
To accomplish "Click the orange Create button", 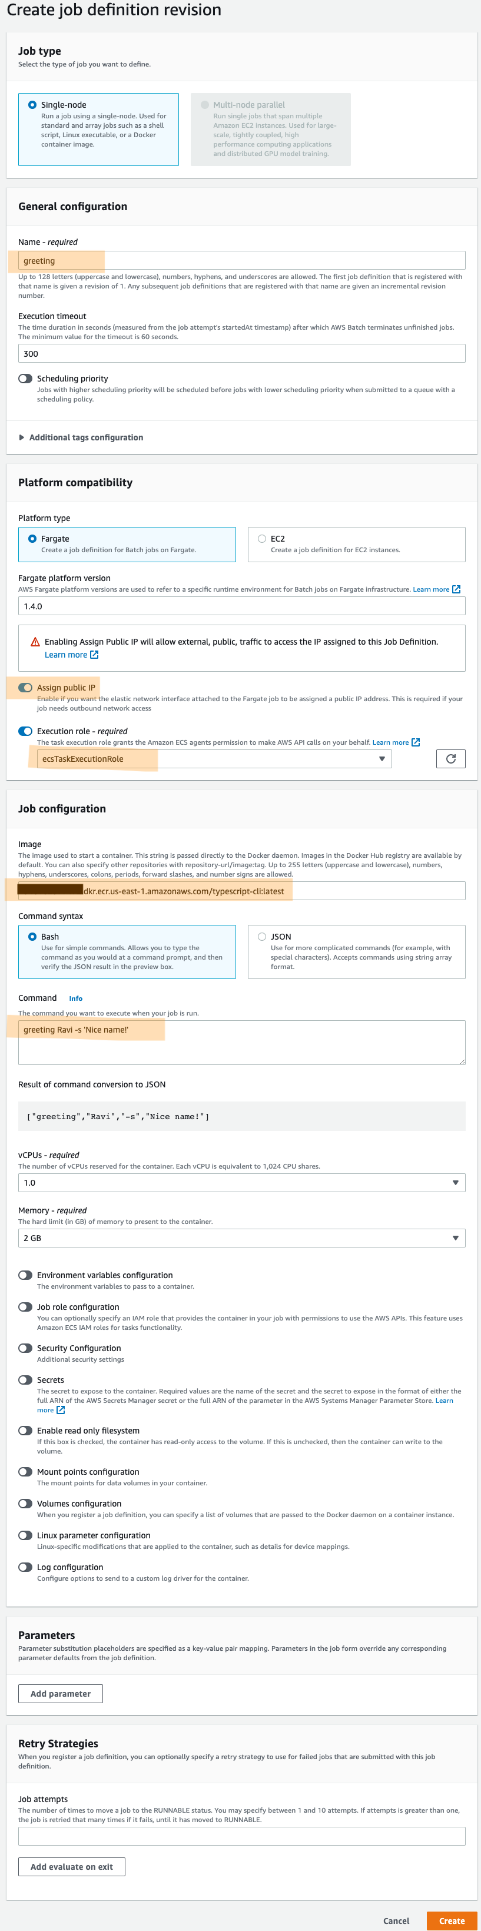I will [x=452, y=1921].
